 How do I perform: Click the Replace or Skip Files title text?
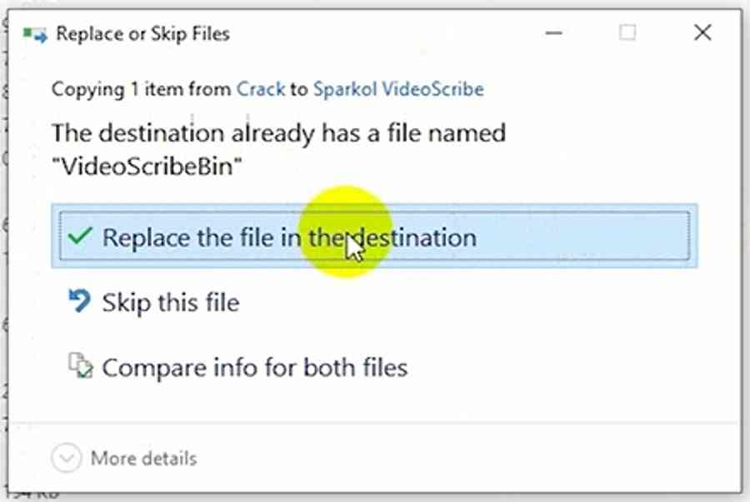click(x=142, y=34)
